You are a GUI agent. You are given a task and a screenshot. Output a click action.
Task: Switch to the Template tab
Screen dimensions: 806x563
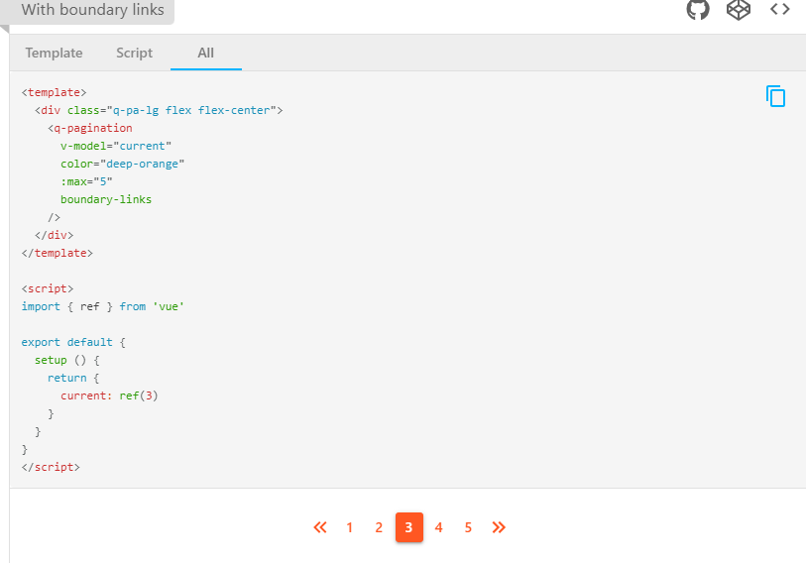[54, 53]
